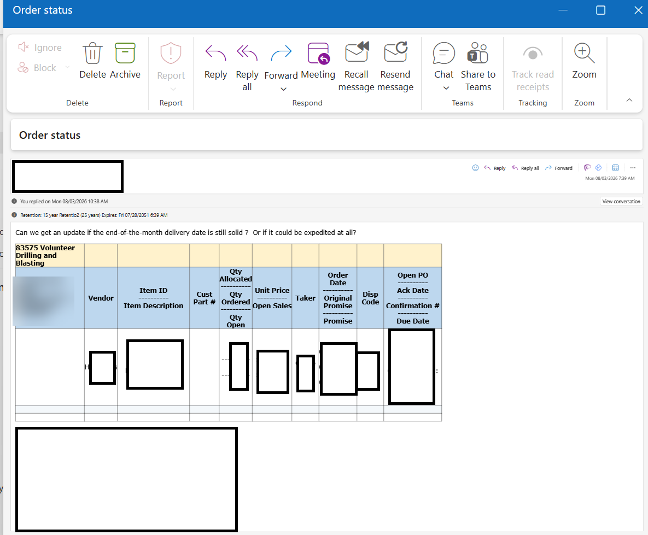648x535 pixels.
Task: Click the Block sender icon
Action: coord(23,67)
